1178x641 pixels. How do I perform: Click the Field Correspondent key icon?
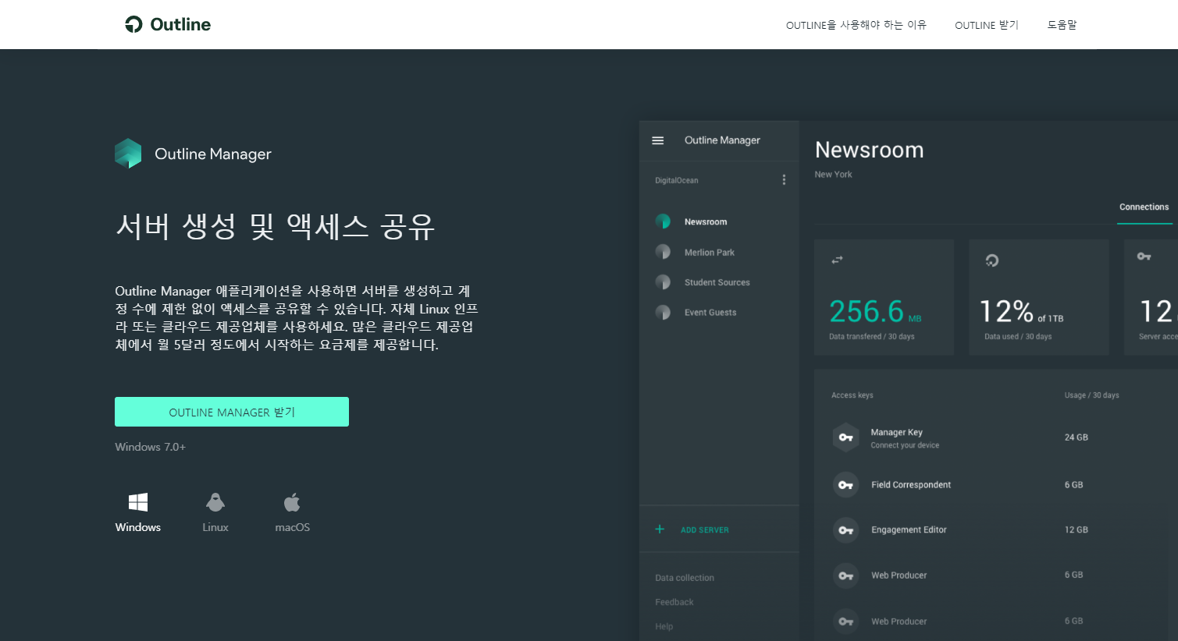click(845, 485)
